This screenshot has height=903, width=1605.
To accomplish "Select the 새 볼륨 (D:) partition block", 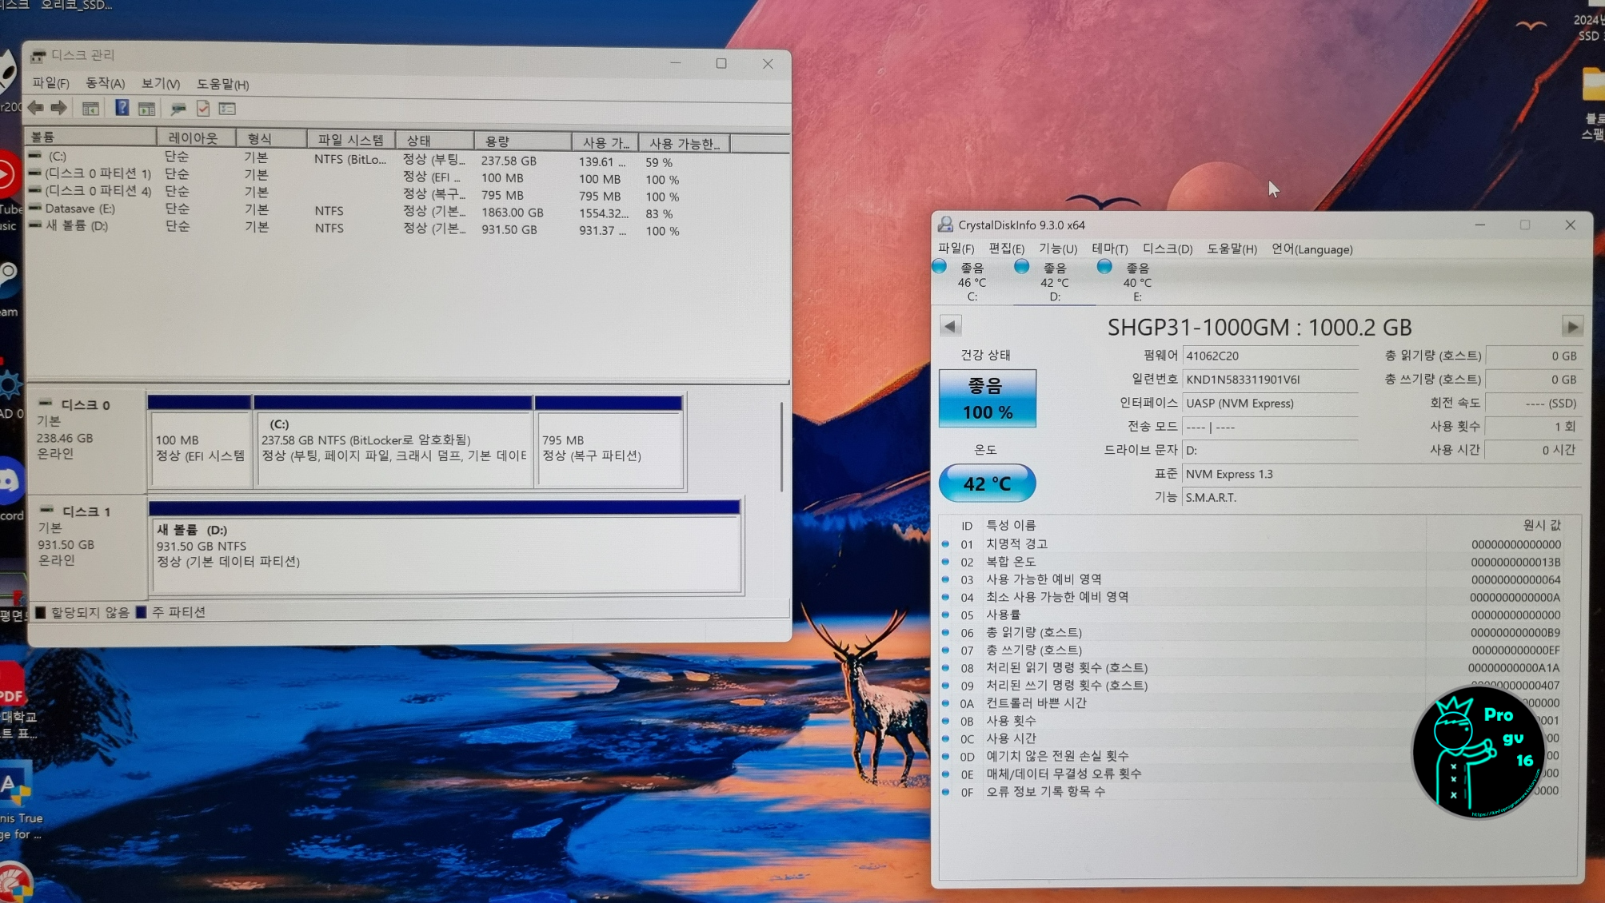I will [x=445, y=552].
